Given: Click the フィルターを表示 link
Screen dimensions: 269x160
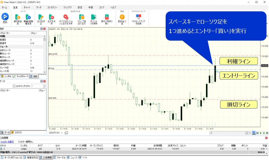Looking at the screenshot, I should (x=7, y=142).
